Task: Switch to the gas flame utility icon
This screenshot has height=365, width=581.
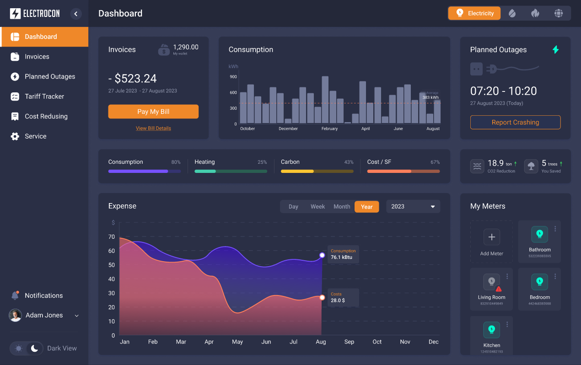Action: (x=535, y=13)
